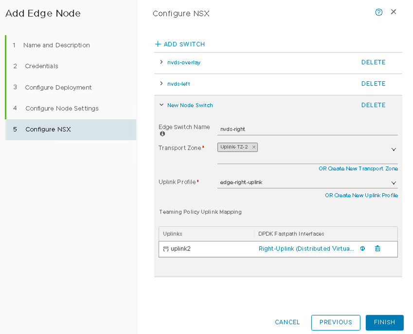413x334 pixels.
Task: Click the info icon beside Right-Uplink interface
Action: [362, 249]
